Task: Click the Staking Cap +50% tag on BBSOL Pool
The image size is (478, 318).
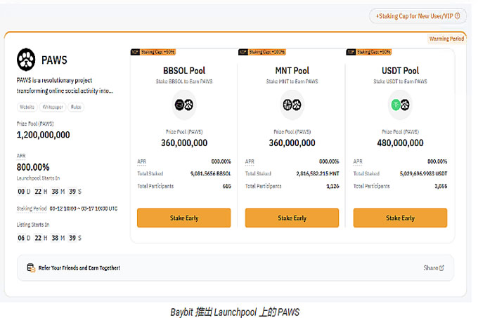Action: pyautogui.click(x=158, y=52)
